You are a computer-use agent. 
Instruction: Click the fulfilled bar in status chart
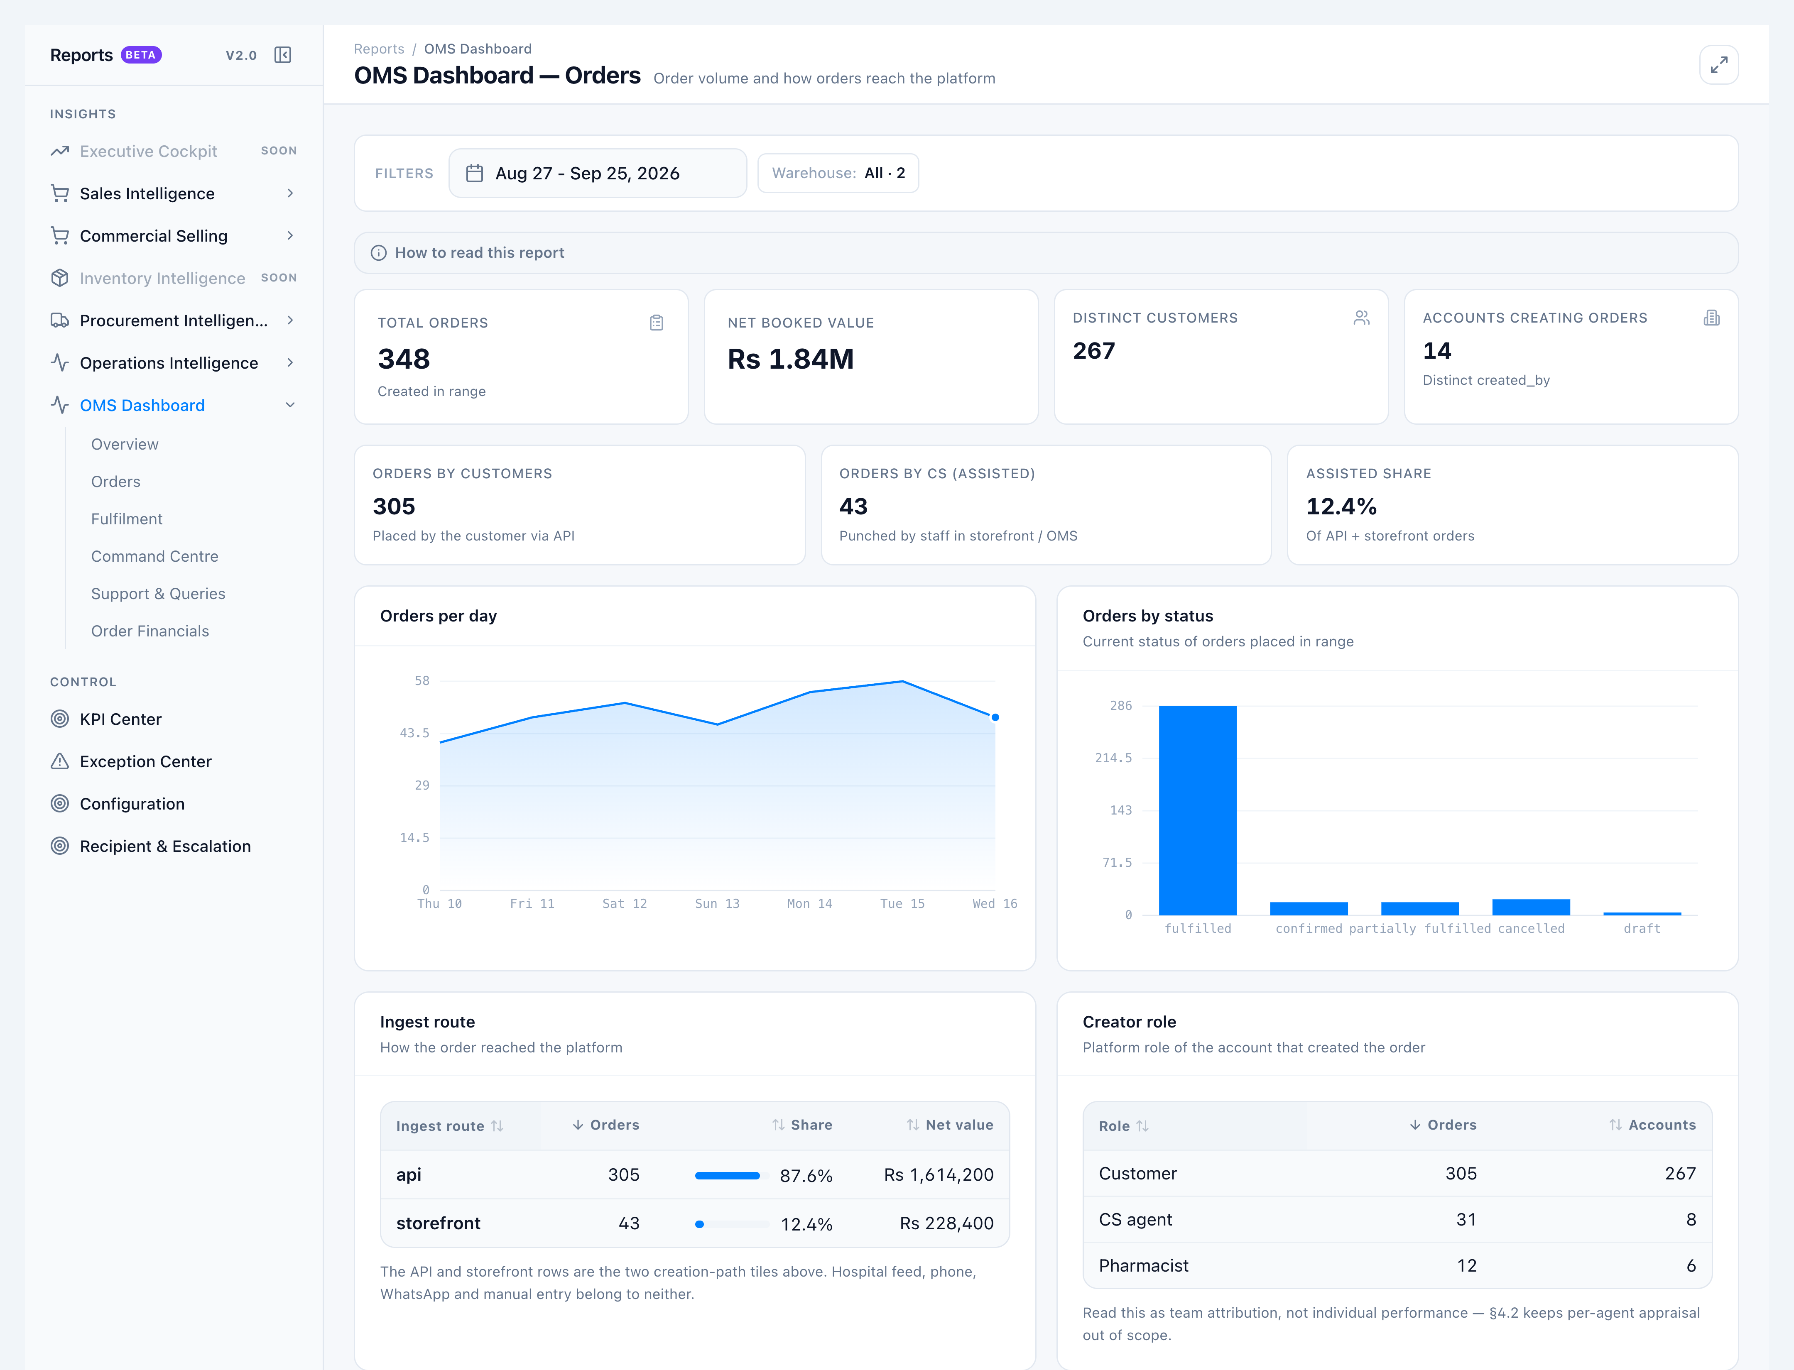click(x=1198, y=810)
